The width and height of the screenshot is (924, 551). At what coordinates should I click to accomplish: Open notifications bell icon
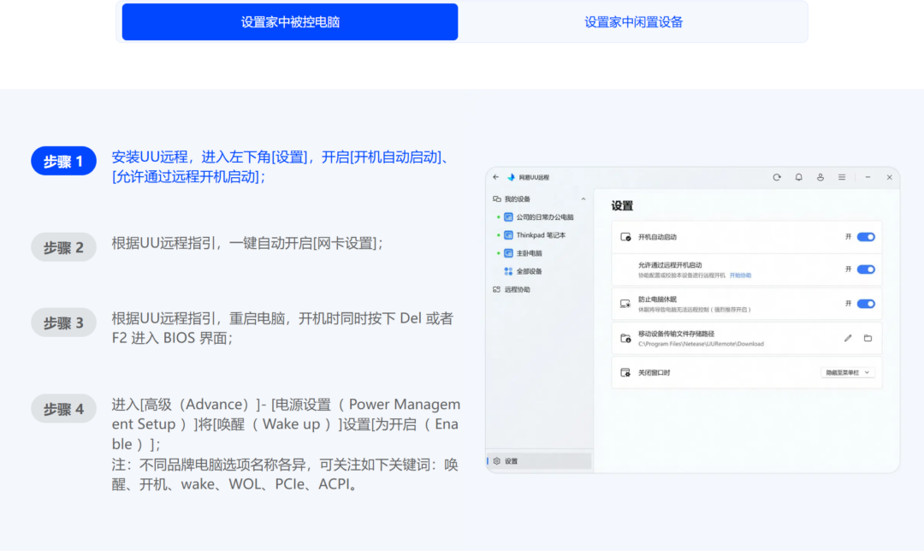(x=798, y=177)
